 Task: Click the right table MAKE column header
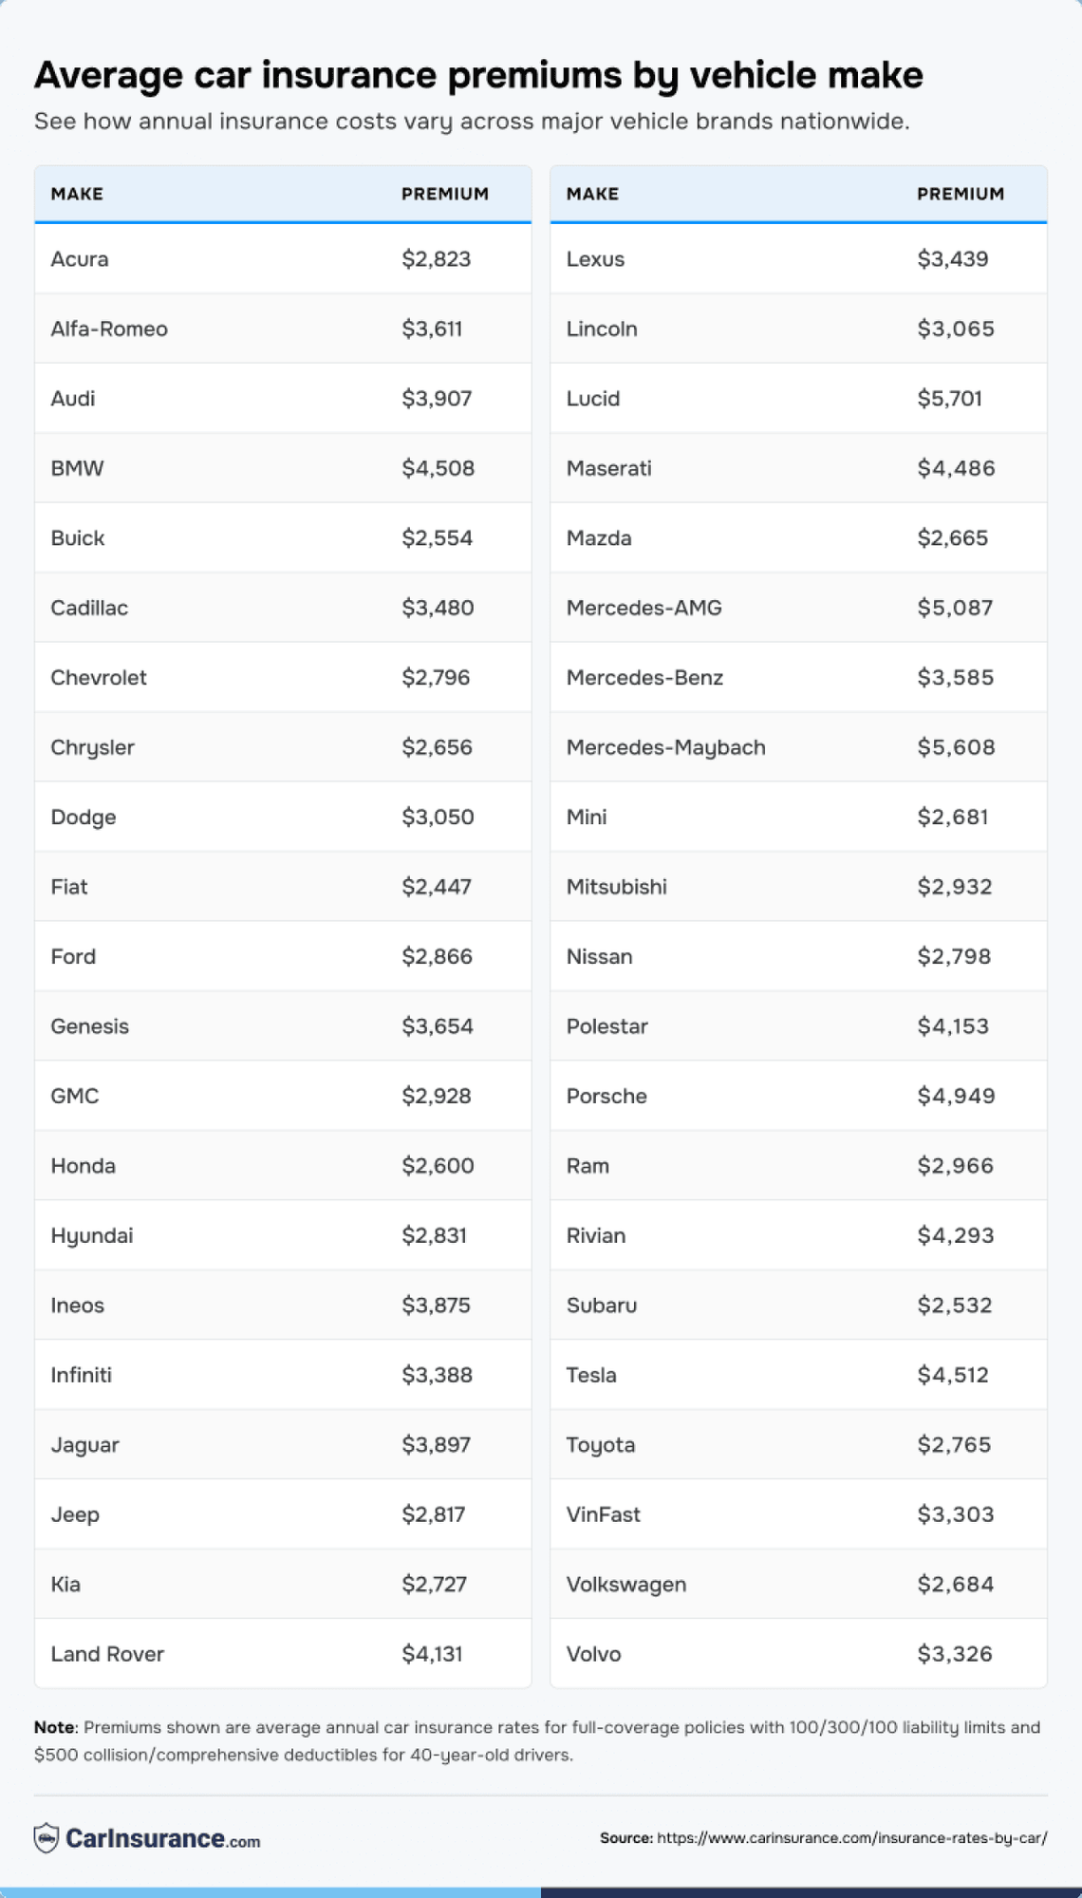592,194
